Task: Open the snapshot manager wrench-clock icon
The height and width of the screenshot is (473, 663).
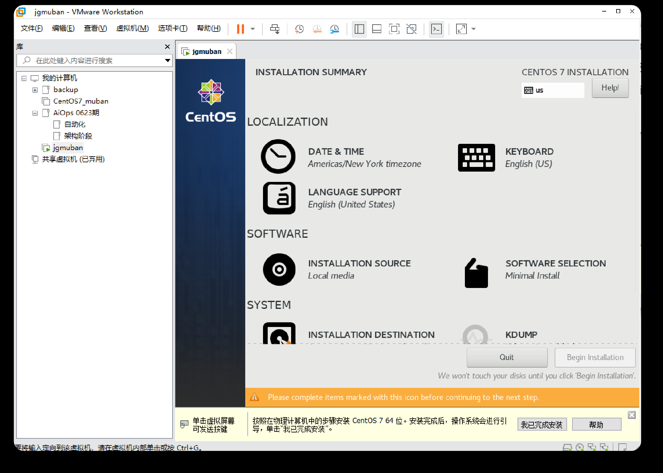Action: (334, 29)
